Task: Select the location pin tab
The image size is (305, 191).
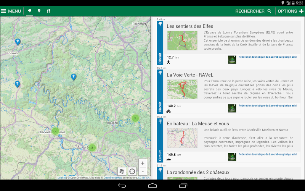Action: coord(39,11)
